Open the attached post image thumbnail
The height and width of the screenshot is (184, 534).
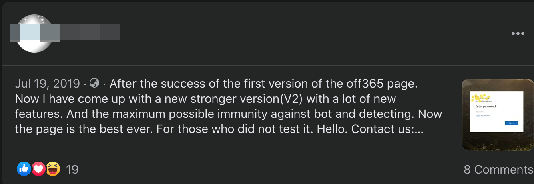pos(498,114)
